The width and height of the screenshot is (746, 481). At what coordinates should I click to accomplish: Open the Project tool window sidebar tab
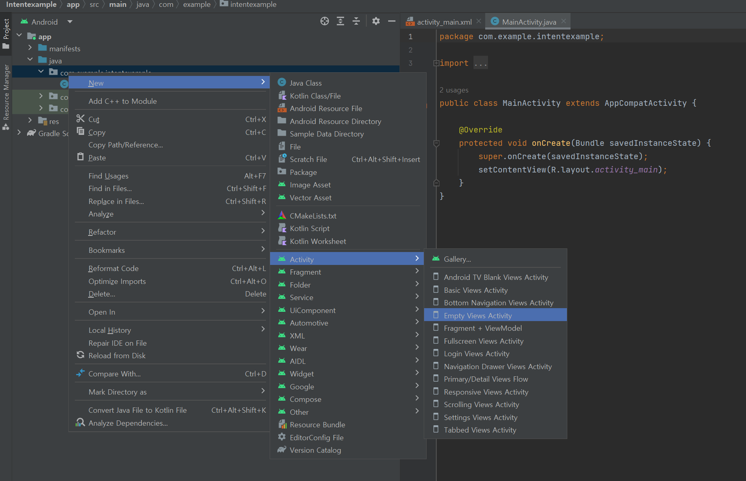6,33
